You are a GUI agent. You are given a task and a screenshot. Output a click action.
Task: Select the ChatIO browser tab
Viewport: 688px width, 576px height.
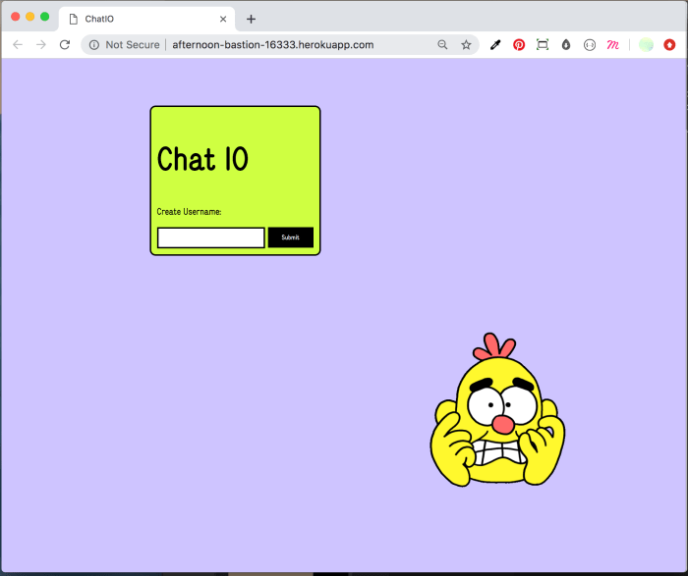[147, 19]
